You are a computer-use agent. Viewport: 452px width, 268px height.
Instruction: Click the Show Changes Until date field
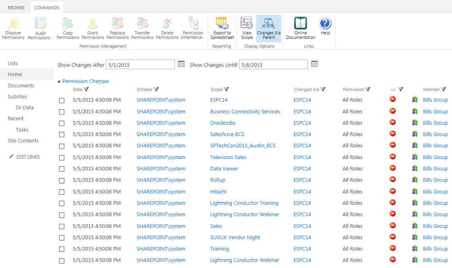(x=273, y=65)
